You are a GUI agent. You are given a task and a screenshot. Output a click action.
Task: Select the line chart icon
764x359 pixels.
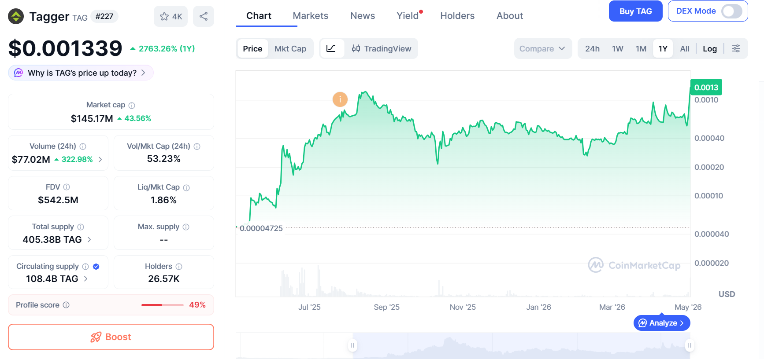331,48
